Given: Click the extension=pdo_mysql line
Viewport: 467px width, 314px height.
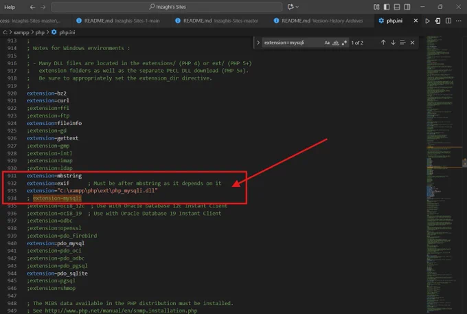Looking at the screenshot, I should [x=56, y=243].
